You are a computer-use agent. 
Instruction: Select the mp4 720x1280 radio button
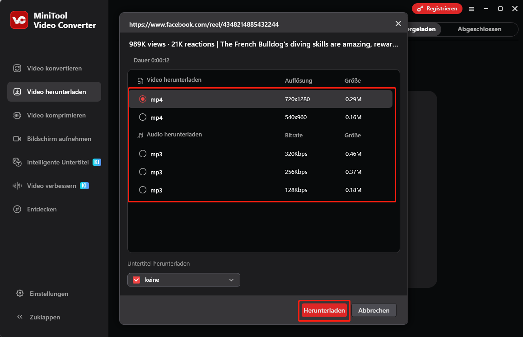143,99
